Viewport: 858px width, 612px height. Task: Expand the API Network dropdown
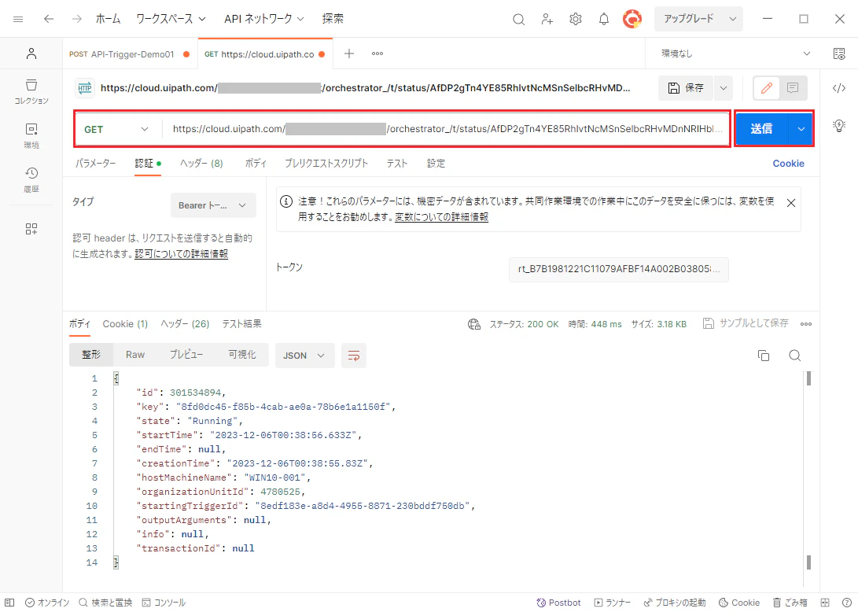pyautogui.click(x=263, y=19)
